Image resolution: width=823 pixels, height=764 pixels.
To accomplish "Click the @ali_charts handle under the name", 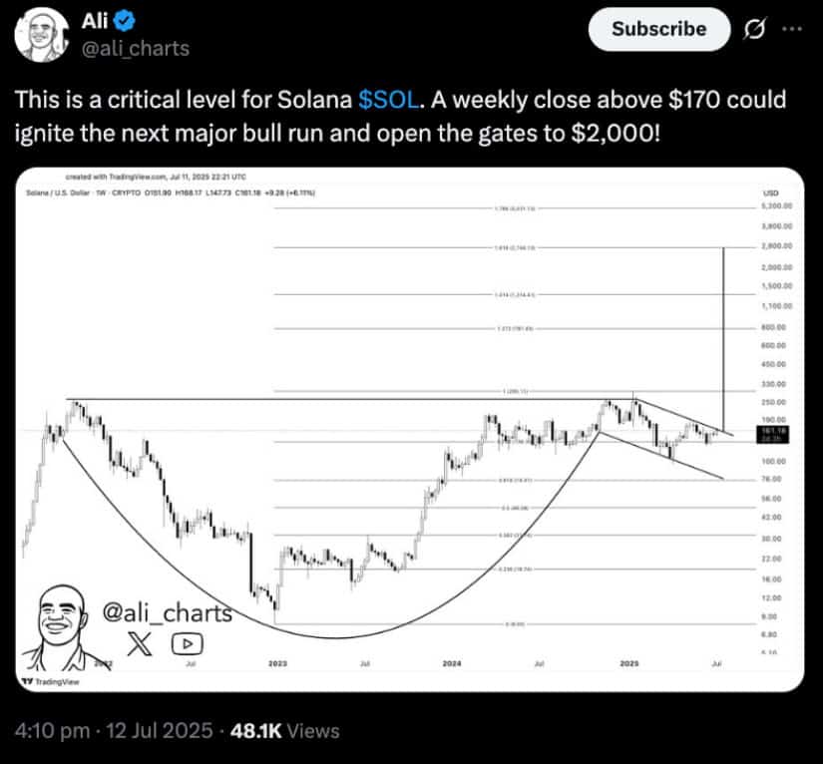I will pos(133,48).
